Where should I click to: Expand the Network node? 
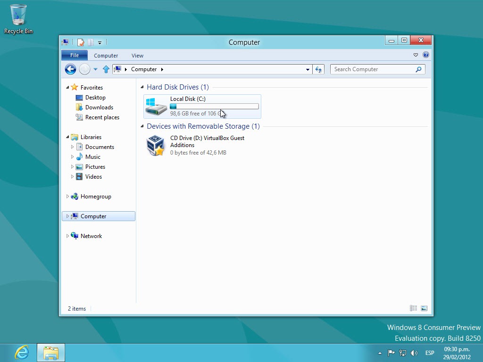pyautogui.click(x=67, y=236)
